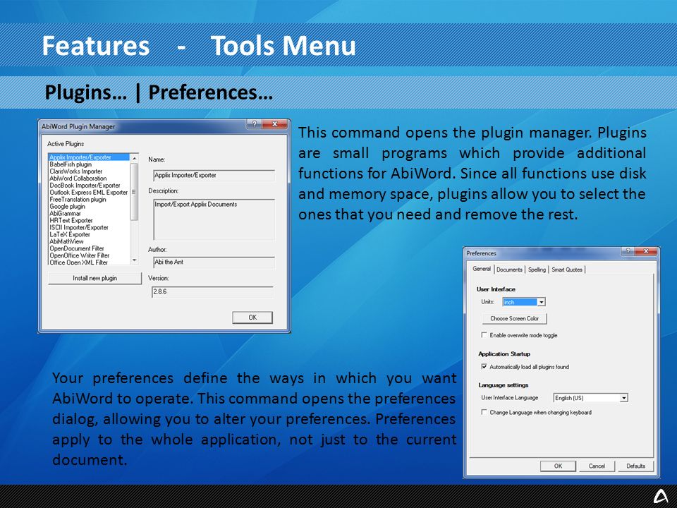
Task: Click the plugin Name text field
Action: point(214,176)
